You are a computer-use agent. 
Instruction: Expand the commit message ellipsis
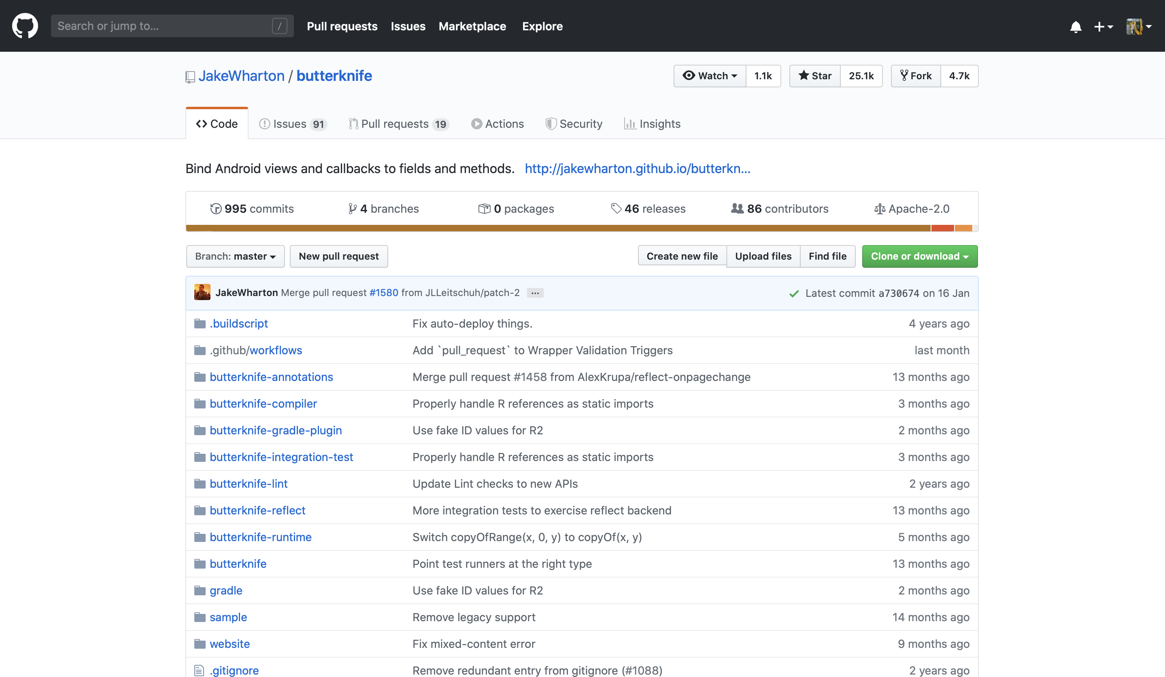[535, 293]
